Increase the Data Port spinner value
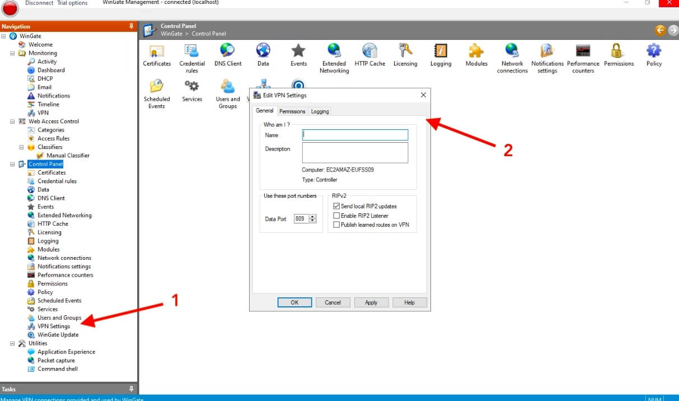The height and width of the screenshot is (401, 679). (x=313, y=217)
